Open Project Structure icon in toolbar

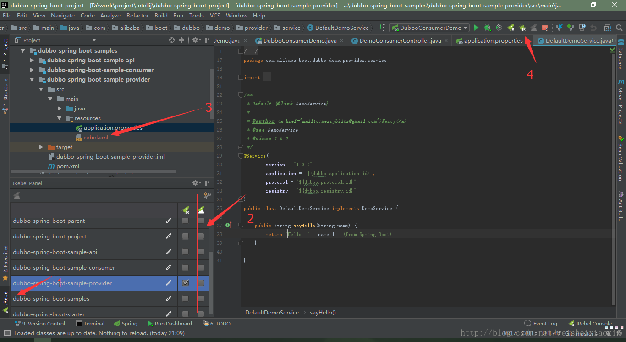[608, 28]
